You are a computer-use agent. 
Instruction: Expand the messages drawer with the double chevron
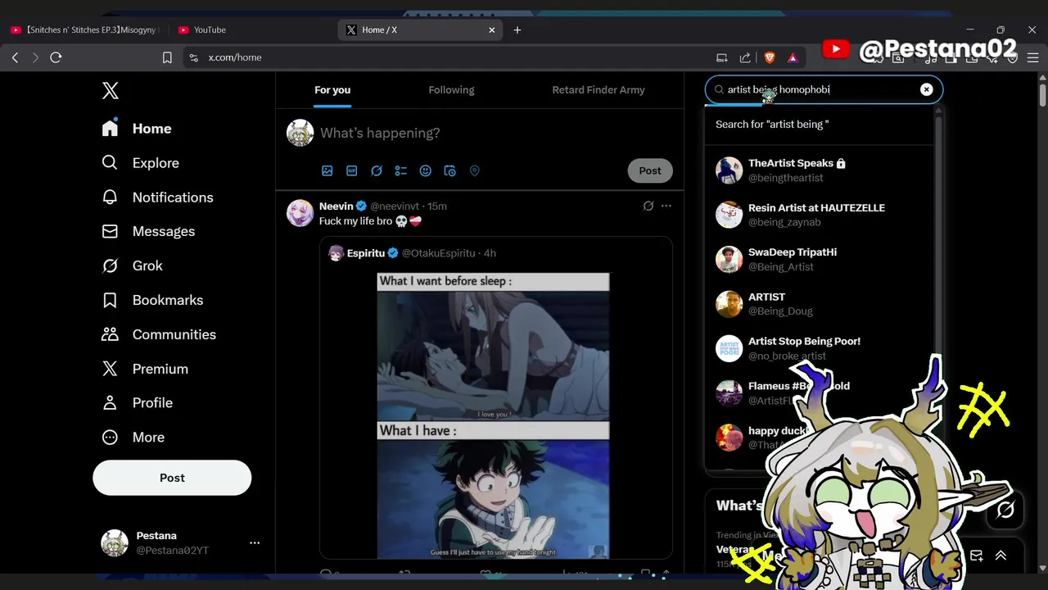coord(1001,556)
